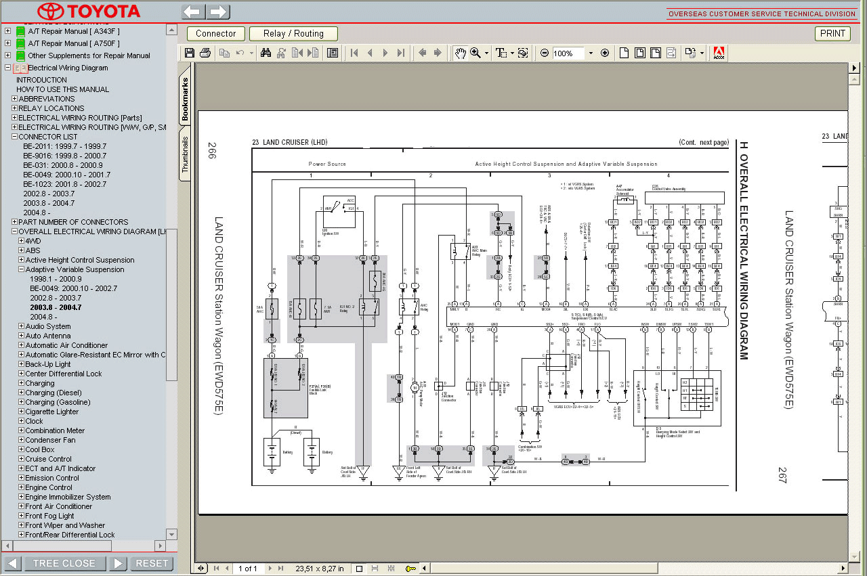Toggle the navigation pane toolbar icon
The width and height of the screenshot is (867, 576).
[333, 53]
